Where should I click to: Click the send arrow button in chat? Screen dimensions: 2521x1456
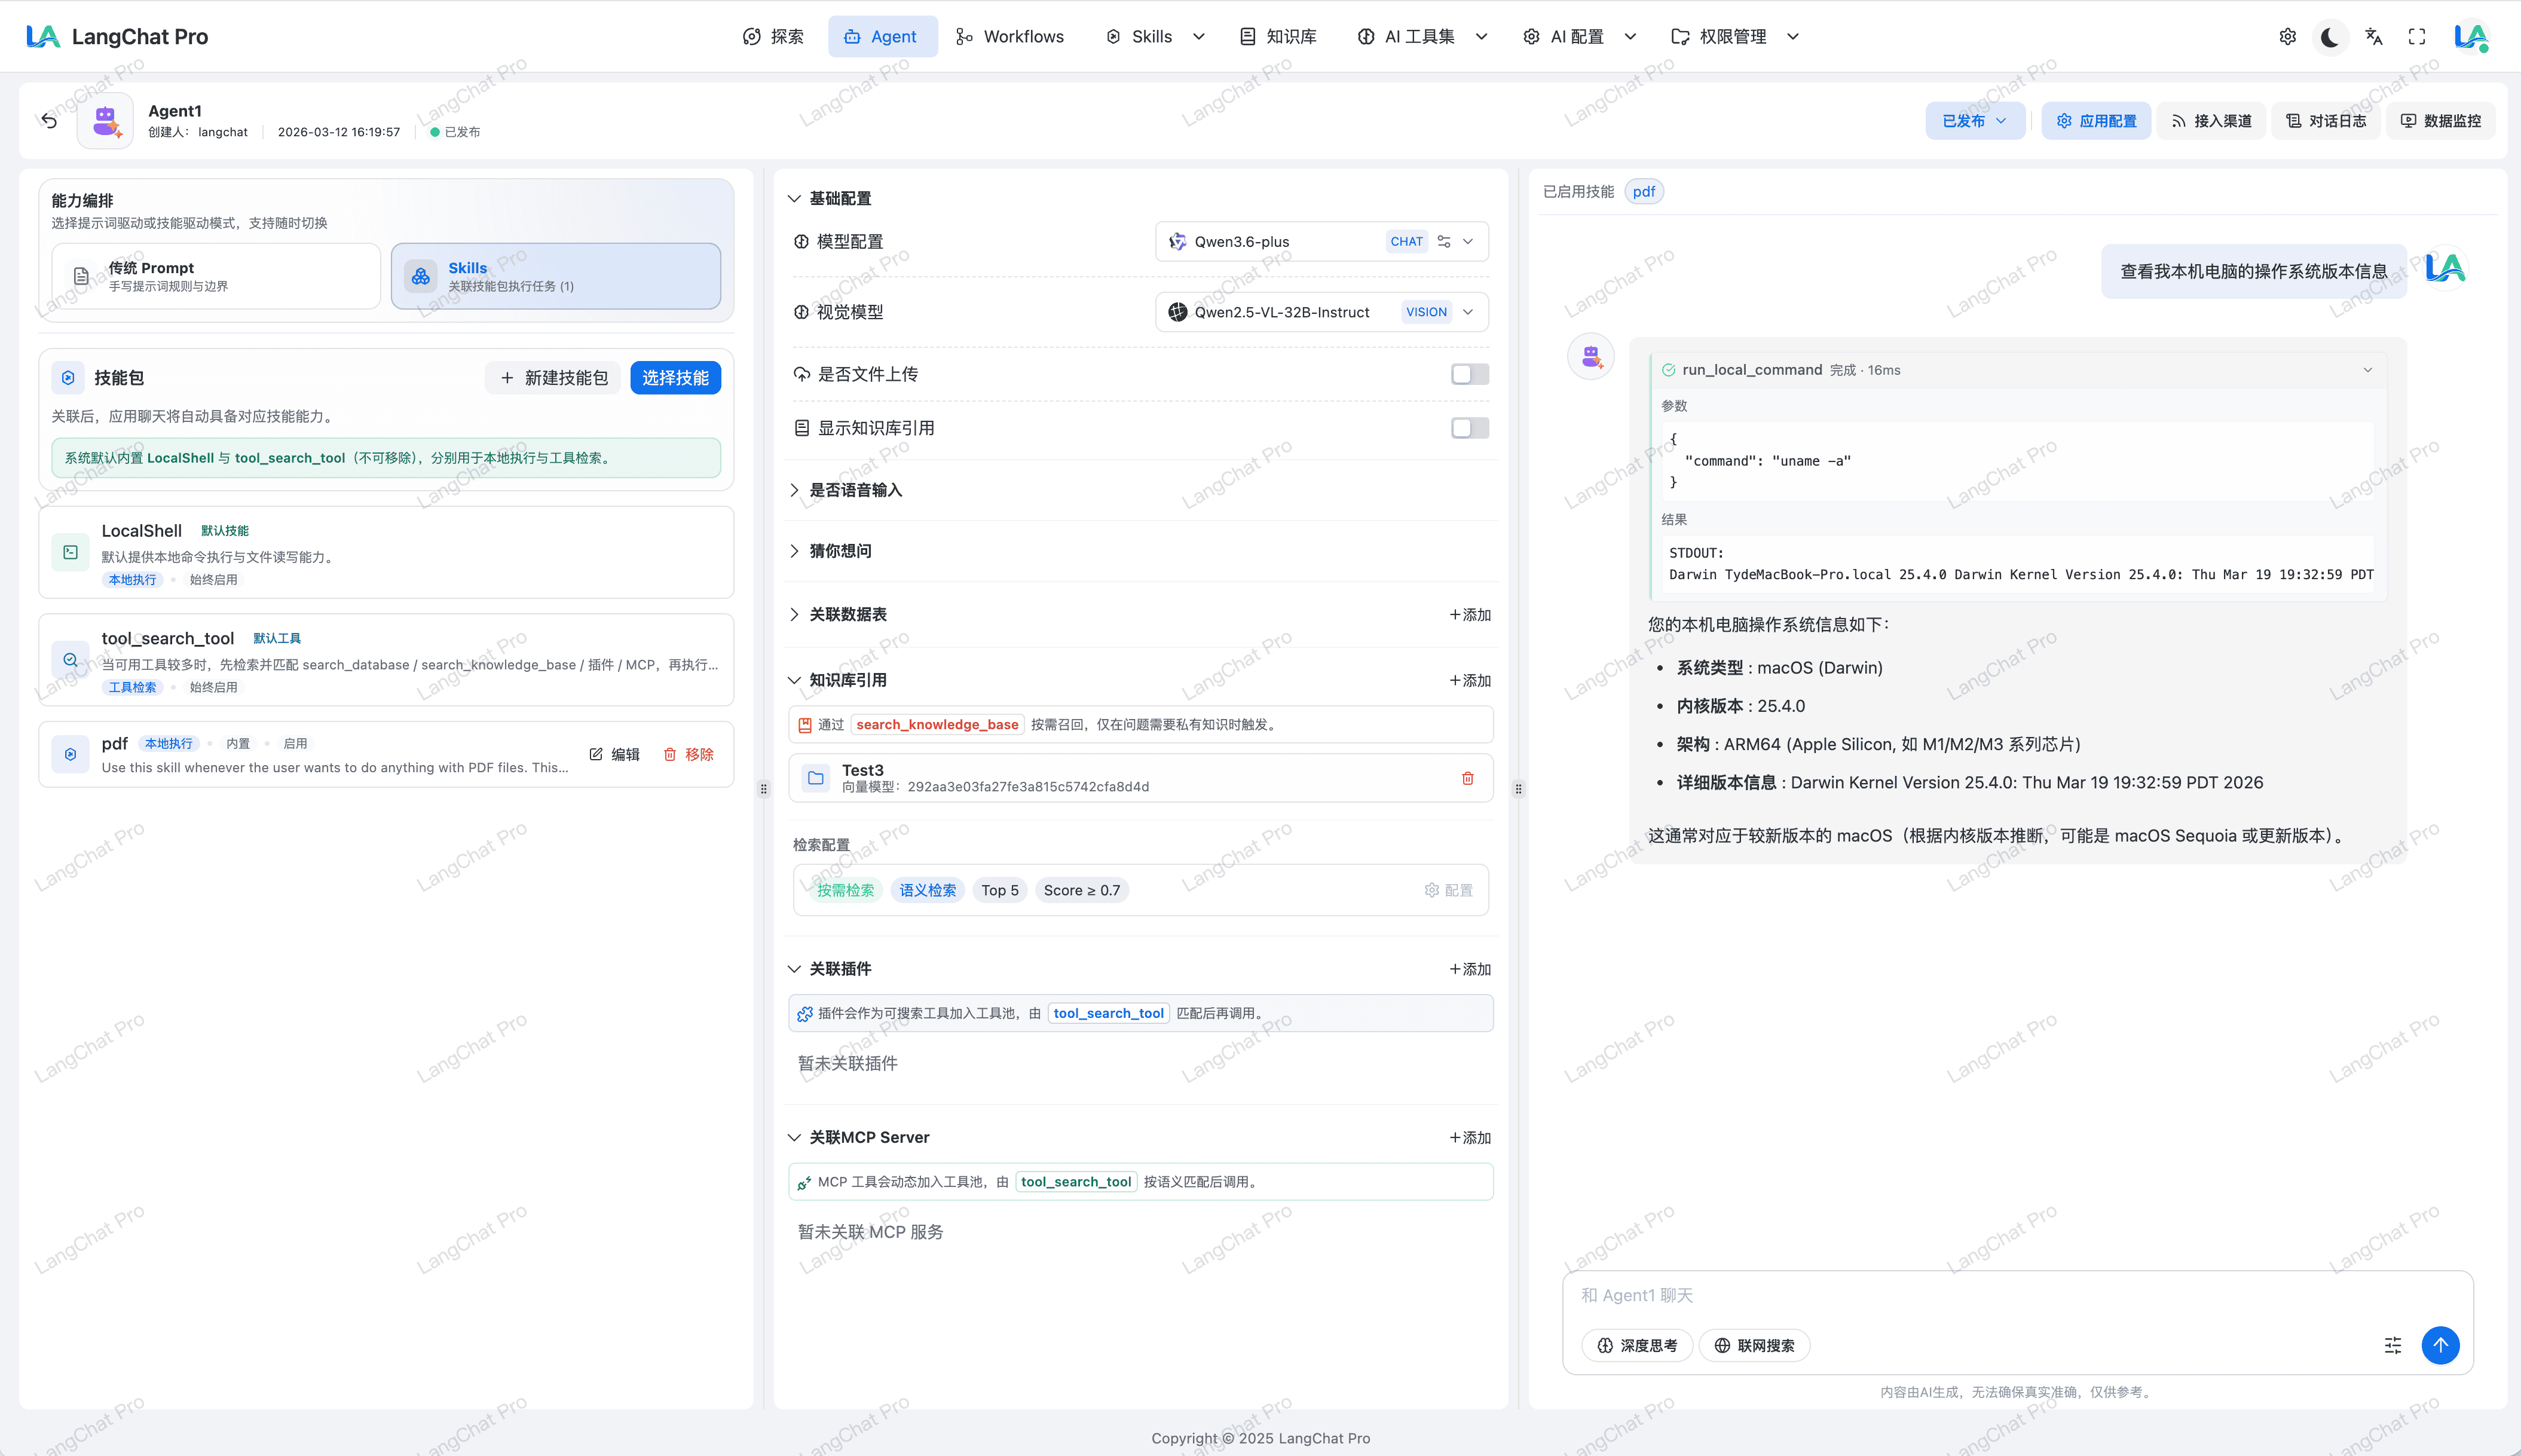(x=2440, y=1345)
